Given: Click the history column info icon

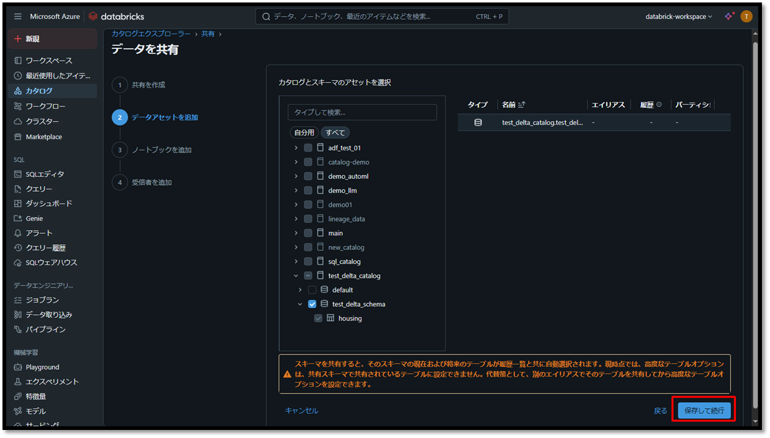Looking at the screenshot, I should point(659,105).
